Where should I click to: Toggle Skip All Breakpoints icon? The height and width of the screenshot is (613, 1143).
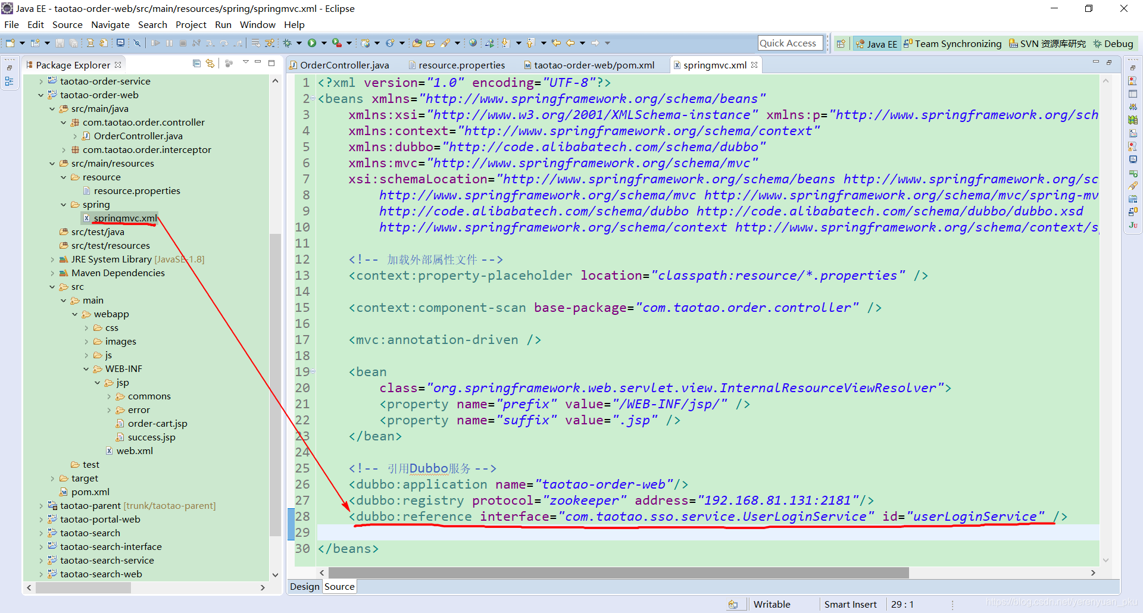[x=137, y=43]
